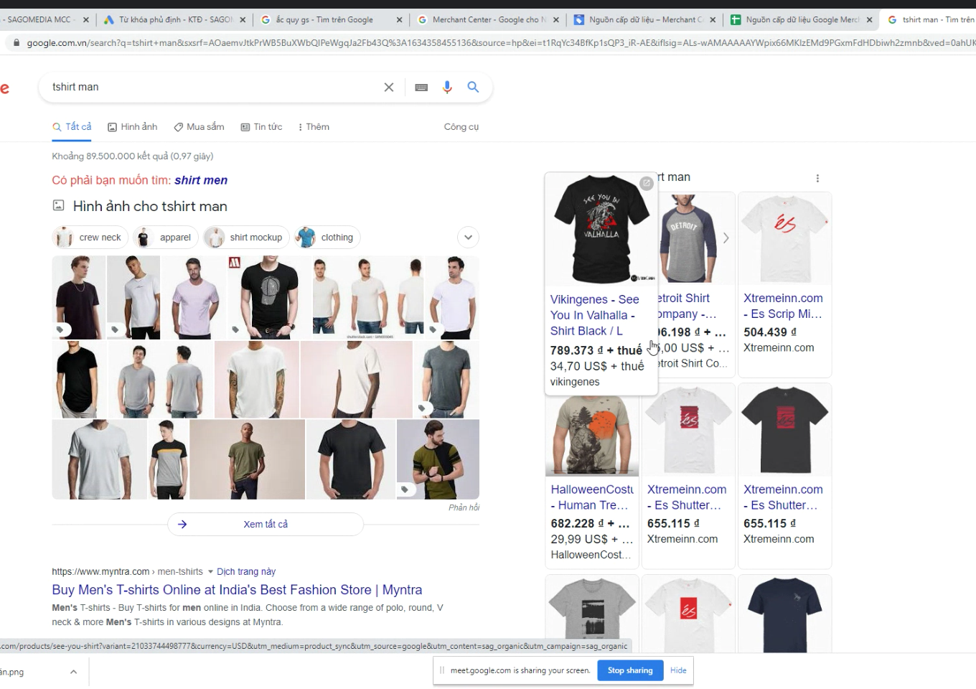Click the next arrow on product carousel
Viewport: 976px width, 689px height.
[726, 238]
